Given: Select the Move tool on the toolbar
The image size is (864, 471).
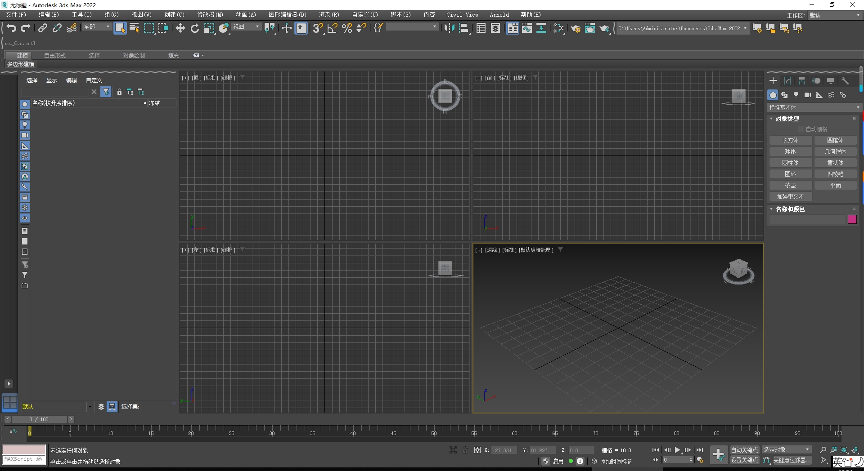Looking at the screenshot, I should click(x=180, y=28).
